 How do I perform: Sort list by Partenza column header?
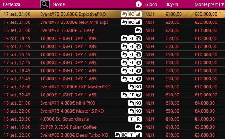coord(11,4)
